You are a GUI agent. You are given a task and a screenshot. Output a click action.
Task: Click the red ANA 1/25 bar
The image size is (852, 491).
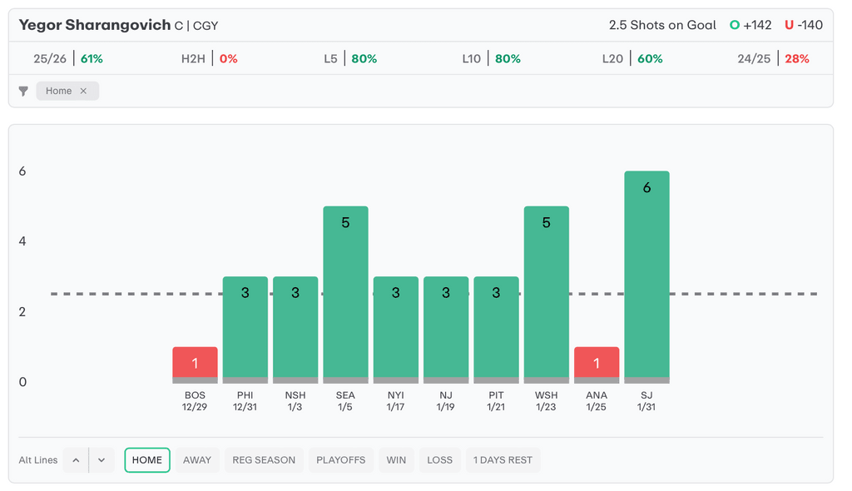(x=597, y=364)
